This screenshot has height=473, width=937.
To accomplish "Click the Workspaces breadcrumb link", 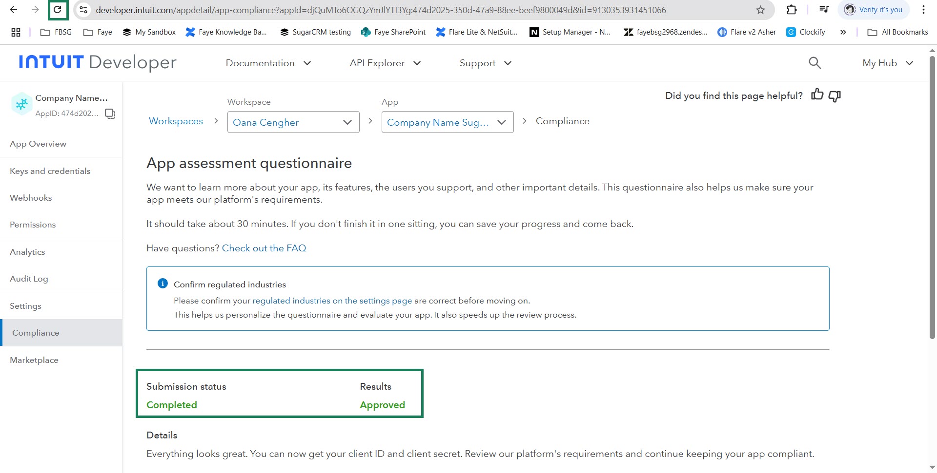I will (176, 121).
